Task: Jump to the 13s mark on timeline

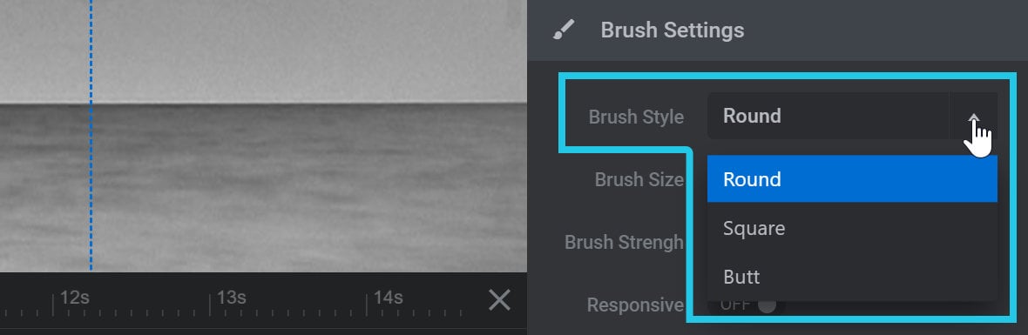Action: point(231,298)
